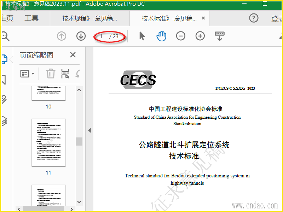The width and height of the screenshot is (283, 212).
Task: Open the thumbnail options dropdown menu
Action: click(27, 73)
